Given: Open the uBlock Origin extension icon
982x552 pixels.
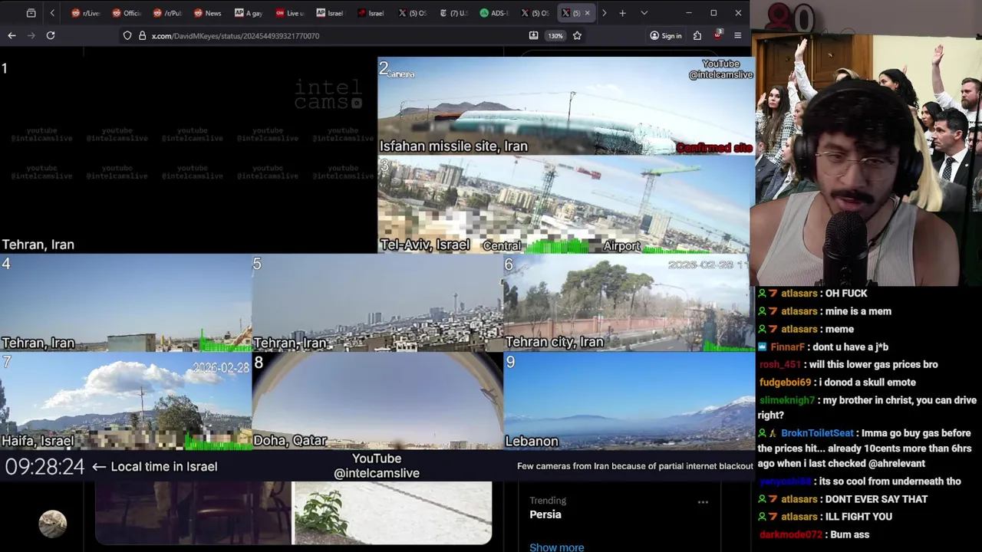Looking at the screenshot, I should [717, 35].
